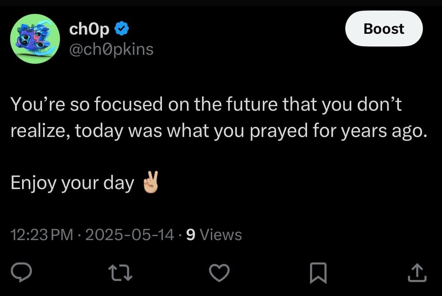This screenshot has height=296, width=442.
Task: Open the reply speech bubble icon
Action: pos(23,273)
